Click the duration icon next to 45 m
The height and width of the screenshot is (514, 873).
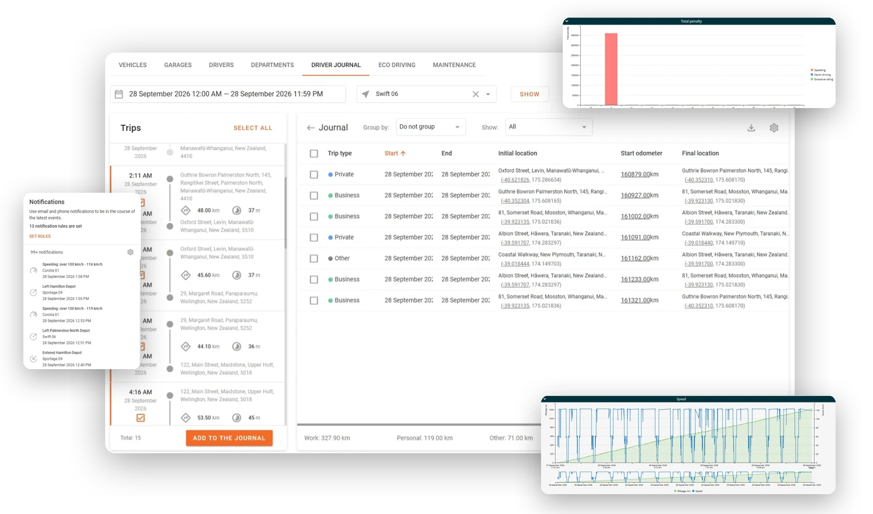[237, 418]
